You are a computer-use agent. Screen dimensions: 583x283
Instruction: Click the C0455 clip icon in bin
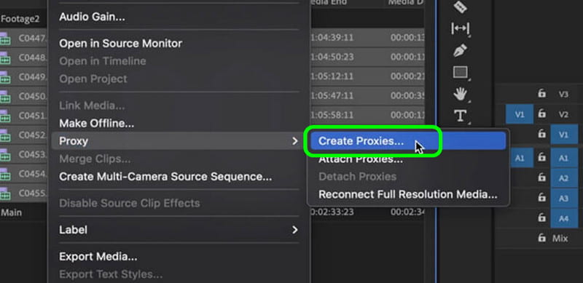(x=5, y=193)
